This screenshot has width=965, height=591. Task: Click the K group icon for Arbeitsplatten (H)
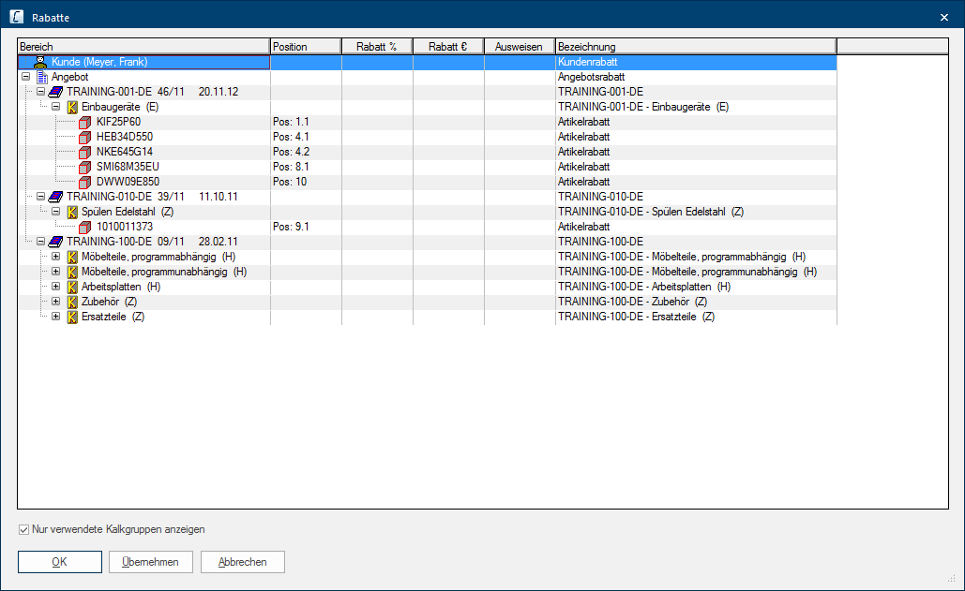(x=72, y=287)
